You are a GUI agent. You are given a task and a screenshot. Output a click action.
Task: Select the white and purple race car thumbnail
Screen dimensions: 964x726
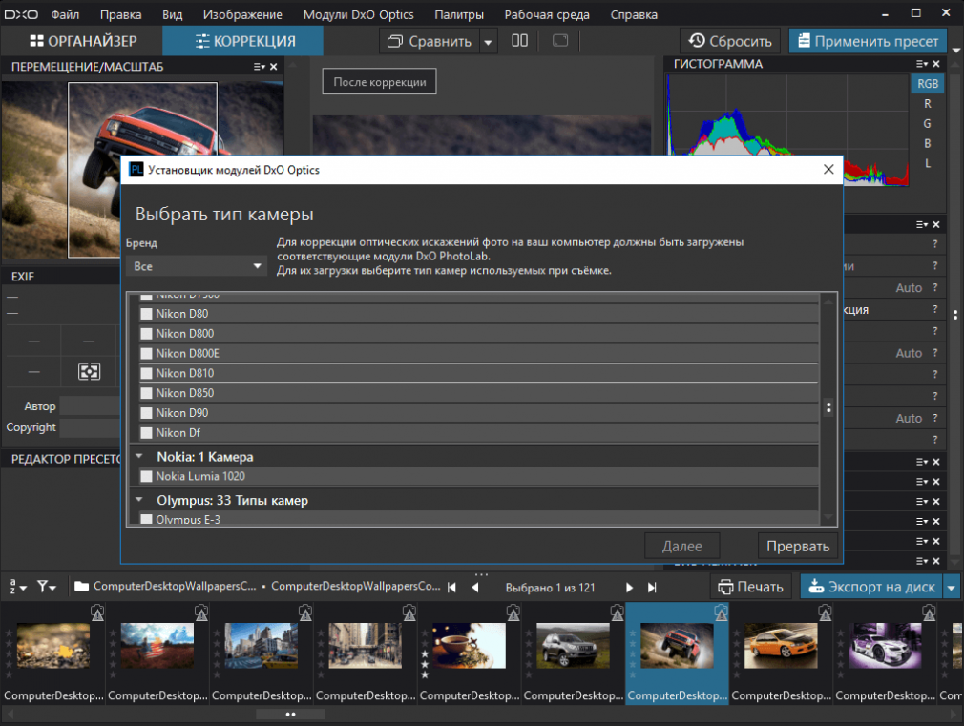pos(885,646)
